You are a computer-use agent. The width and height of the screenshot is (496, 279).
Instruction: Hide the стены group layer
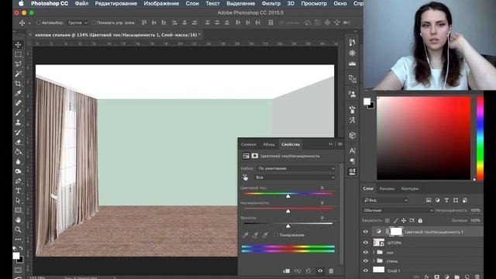tap(366, 261)
